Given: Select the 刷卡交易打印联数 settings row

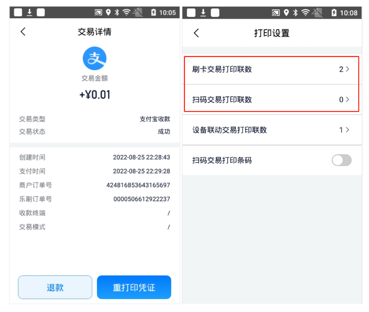Looking at the screenshot, I should [x=272, y=69].
